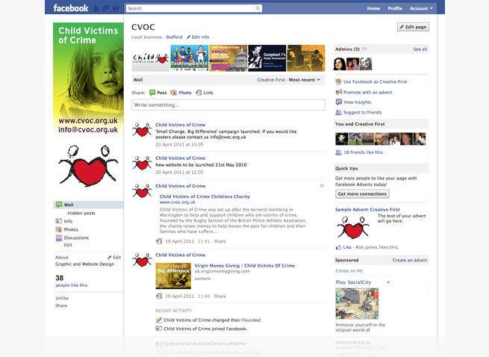Open the Discussions tab in sidebar
The image size is (489, 357).
(72, 238)
